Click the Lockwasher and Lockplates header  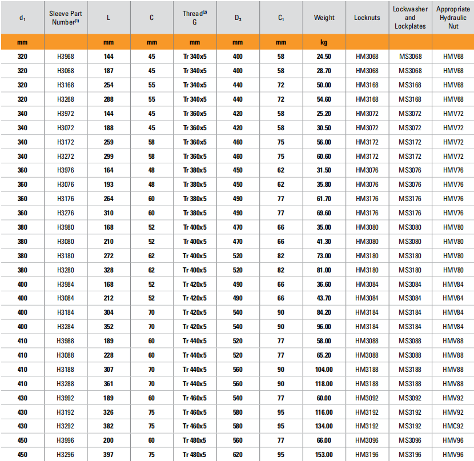[410, 18]
